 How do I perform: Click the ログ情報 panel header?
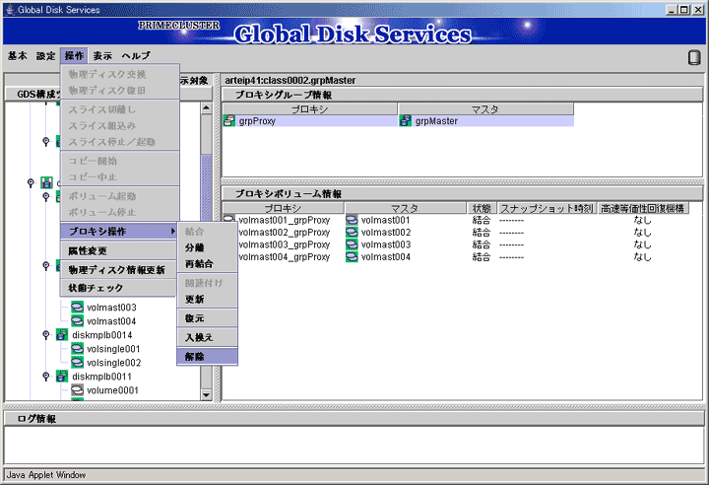[x=354, y=418]
